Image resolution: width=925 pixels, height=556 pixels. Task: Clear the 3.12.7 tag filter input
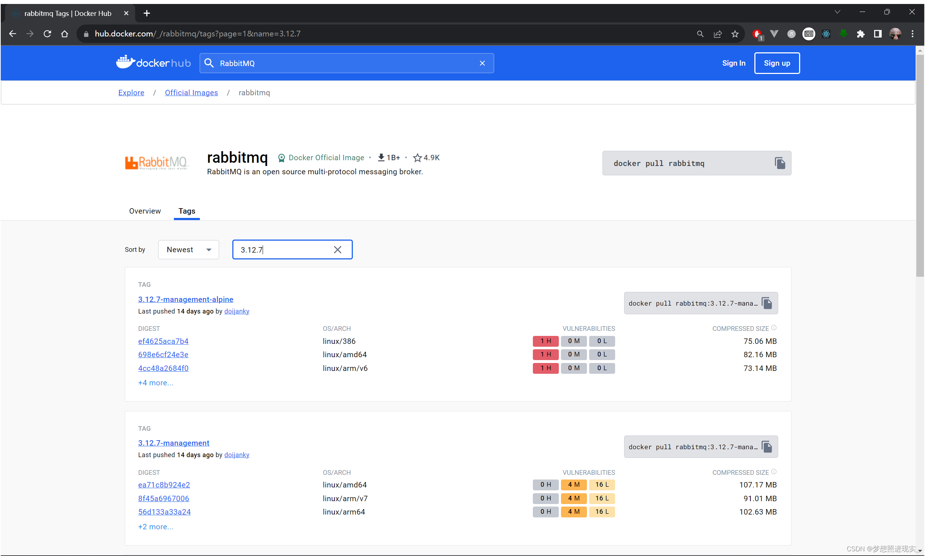tap(338, 249)
